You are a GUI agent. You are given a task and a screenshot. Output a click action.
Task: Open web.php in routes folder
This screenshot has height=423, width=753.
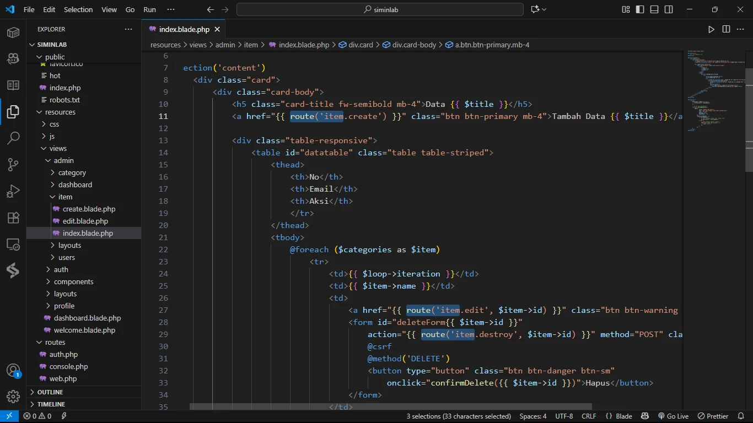click(x=63, y=378)
